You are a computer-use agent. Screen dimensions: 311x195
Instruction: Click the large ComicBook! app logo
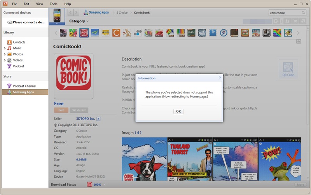coord(73,73)
